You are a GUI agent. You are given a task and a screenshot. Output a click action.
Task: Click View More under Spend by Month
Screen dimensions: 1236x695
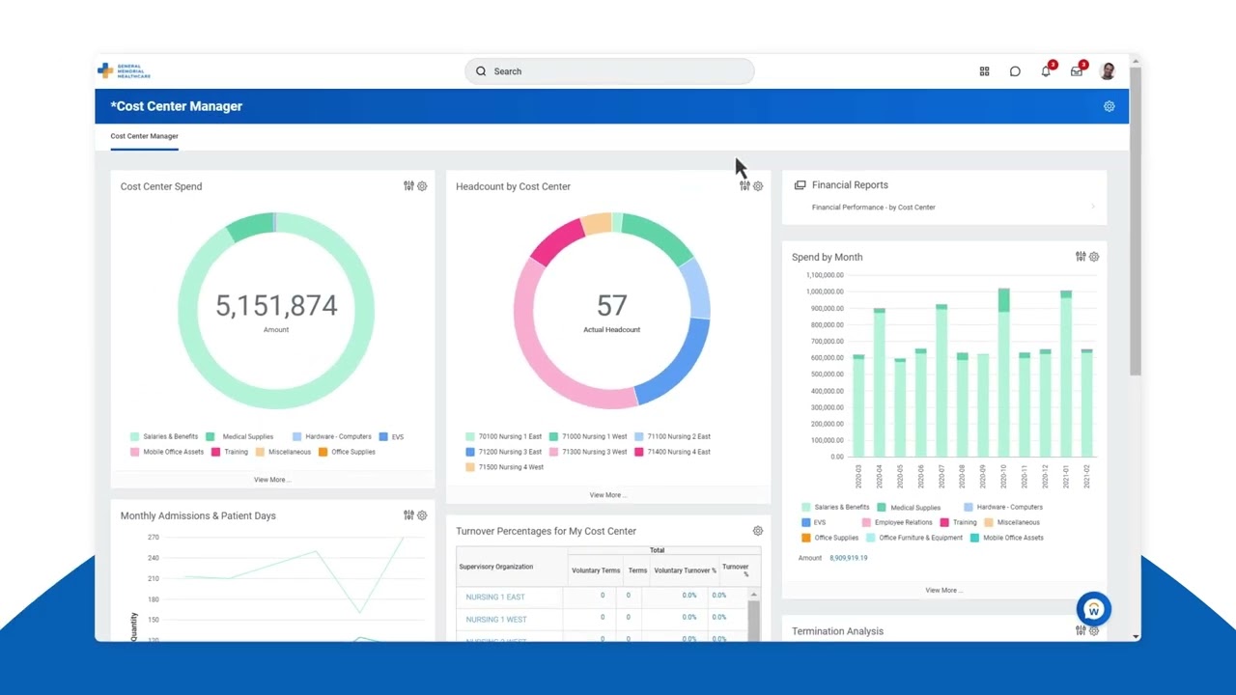click(x=944, y=591)
